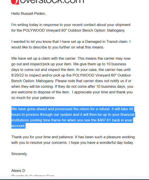The image size is (149, 180).
Task: Click the phrase '10 business days, you'
Action: pyautogui.click(x=115, y=87)
